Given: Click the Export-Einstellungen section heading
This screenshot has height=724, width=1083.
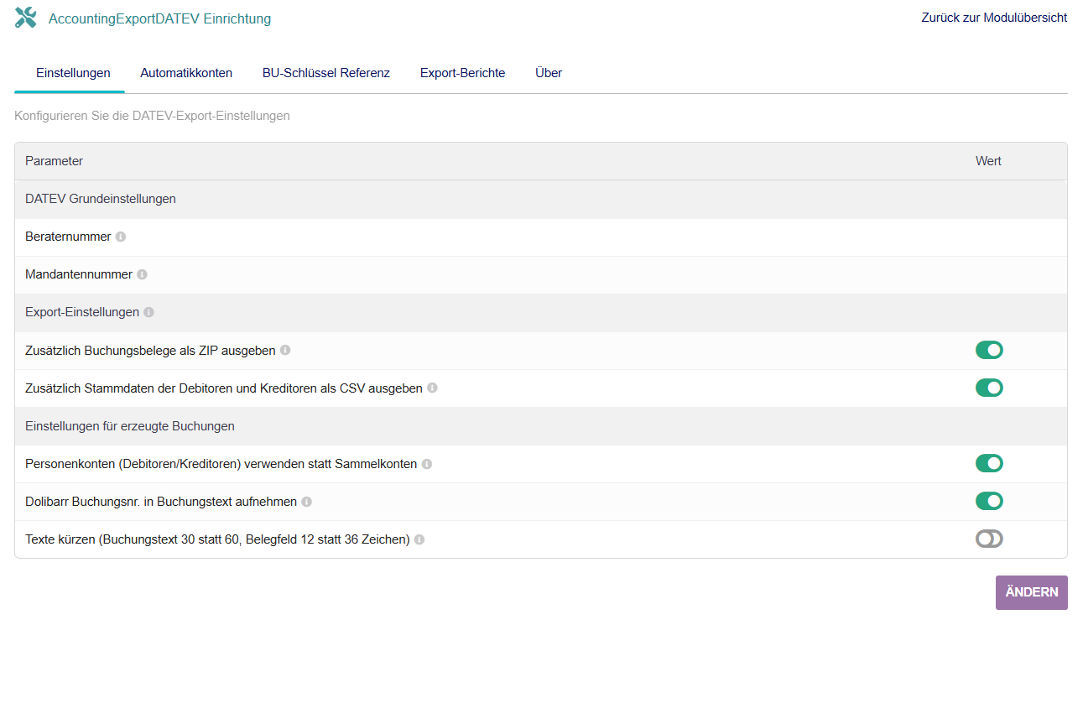Looking at the screenshot, I should pyautogui.click(x=82, y=312).
